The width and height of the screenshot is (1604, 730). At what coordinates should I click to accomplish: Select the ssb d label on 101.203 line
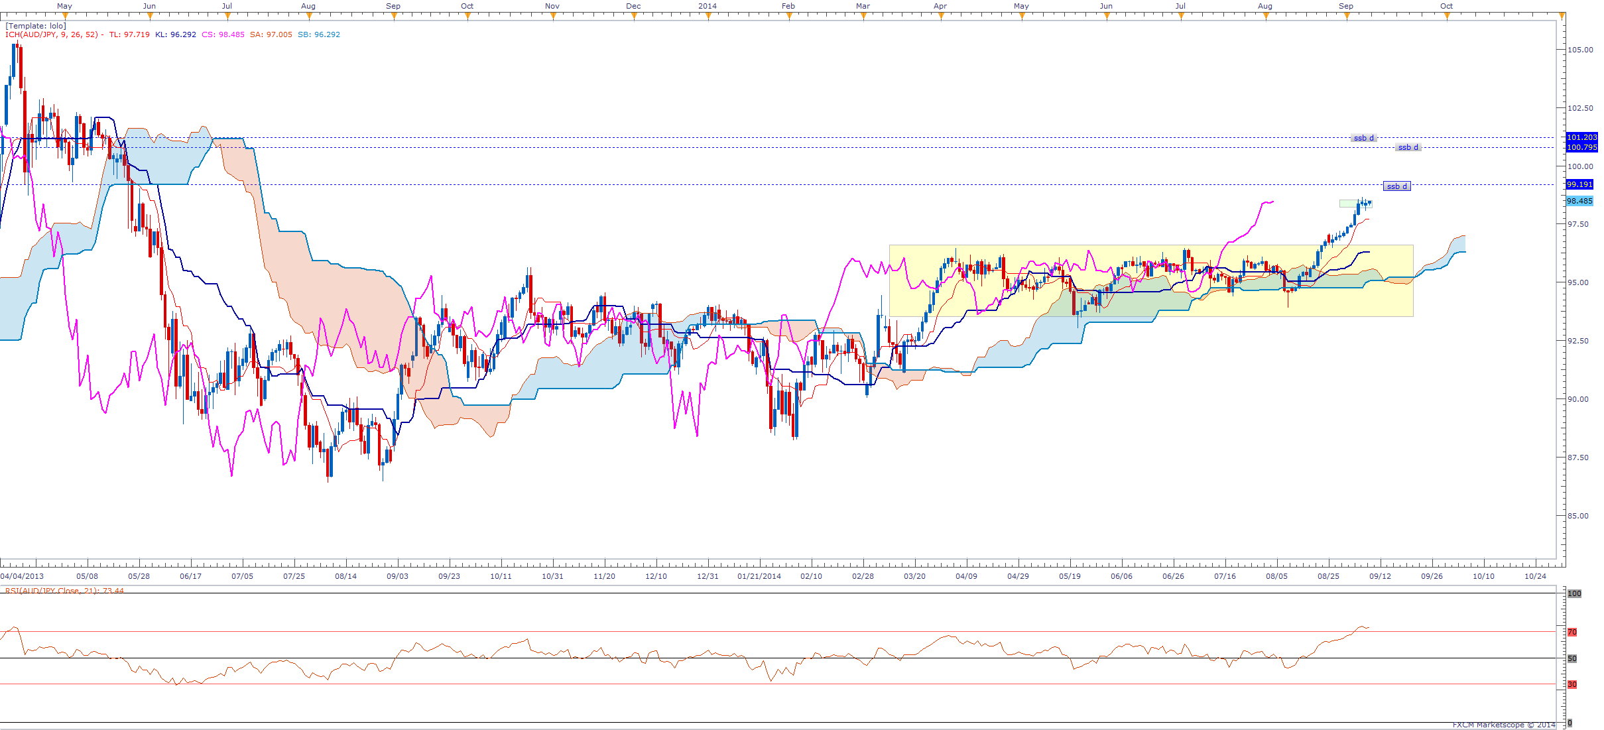pos(1363,138)
